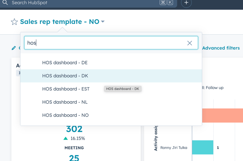The image size is (243, 161).
Task: Select HOS dashboard - DE
Action: pyautogui.click(x=65, y=63)
